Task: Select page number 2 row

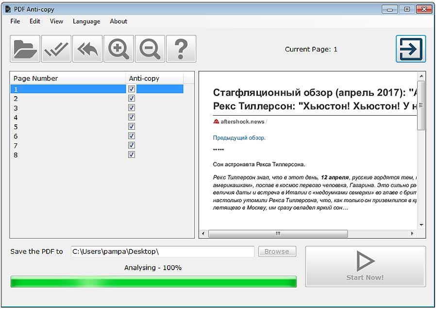Action: pos(97,99)
